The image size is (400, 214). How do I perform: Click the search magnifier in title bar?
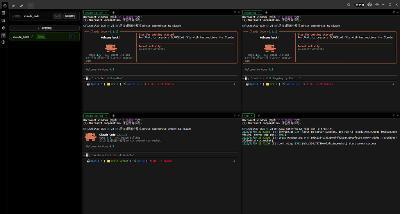[x=349, y=5]
